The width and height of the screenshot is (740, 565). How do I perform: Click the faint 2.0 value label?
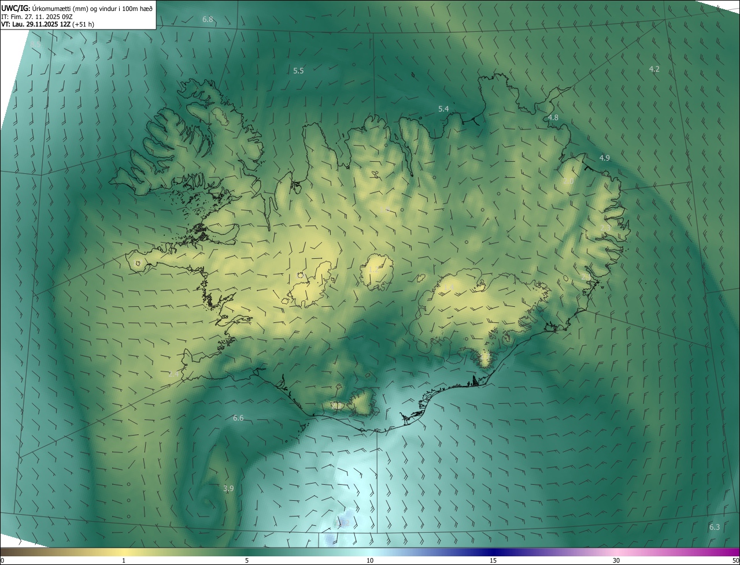coord(568,181)
